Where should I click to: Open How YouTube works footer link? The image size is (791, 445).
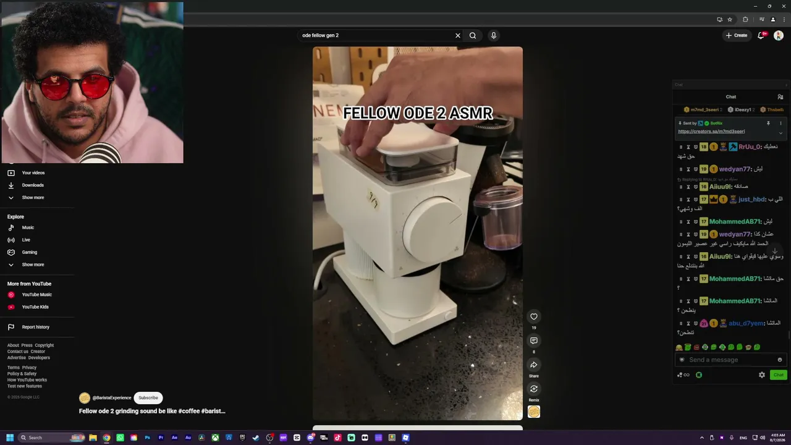pyautogui.click(x=27, y=380)
